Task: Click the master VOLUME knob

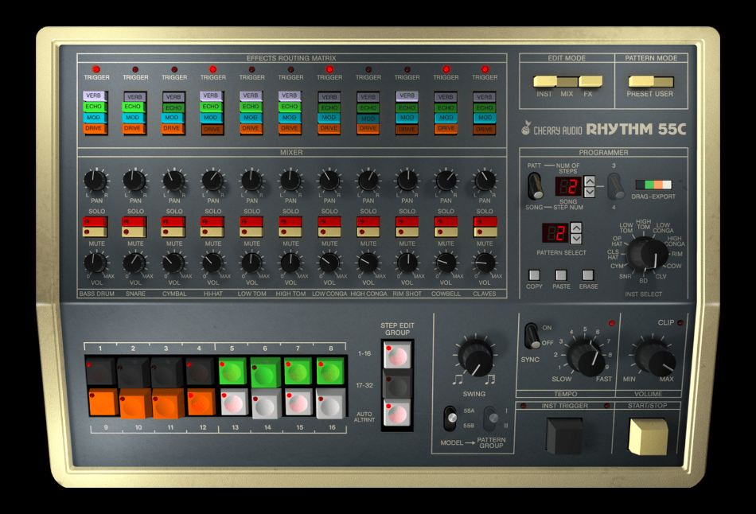Action: click(655, 357)
